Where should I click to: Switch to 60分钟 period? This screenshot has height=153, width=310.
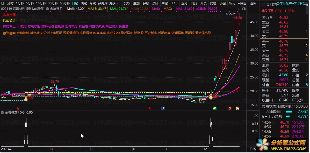pyautogui.click(x=65, y=3)
